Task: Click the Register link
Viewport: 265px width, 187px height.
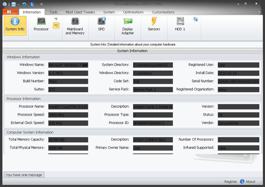Action: pyautogui.click(x=231, y=182)
